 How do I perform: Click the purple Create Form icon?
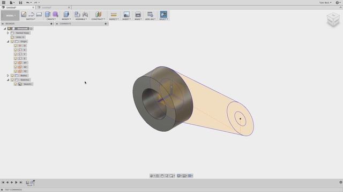[55, 14]
